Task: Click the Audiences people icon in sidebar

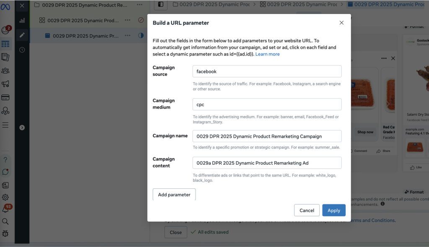Action: (x=5, y=70)
